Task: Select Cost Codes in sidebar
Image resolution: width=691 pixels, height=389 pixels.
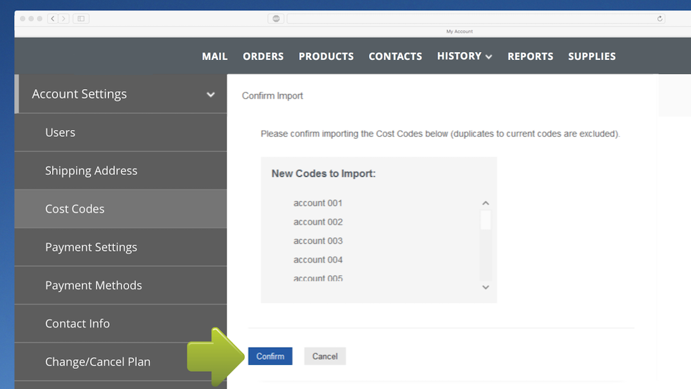Action: tap(121, 209)
